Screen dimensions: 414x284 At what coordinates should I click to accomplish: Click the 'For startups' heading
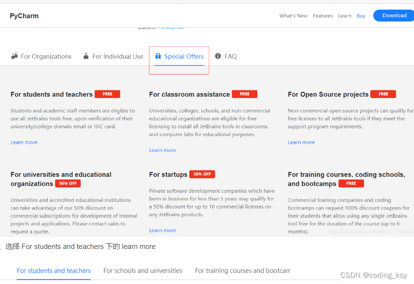pos(168,174)
